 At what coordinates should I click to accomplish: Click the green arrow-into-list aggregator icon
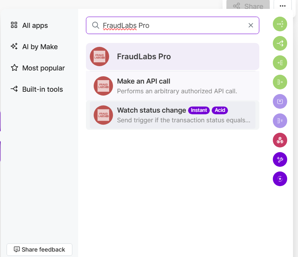tap(280, 63)
